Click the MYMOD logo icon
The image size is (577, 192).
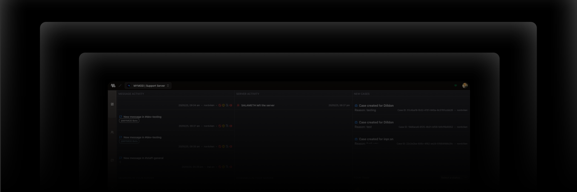[113, 86]
